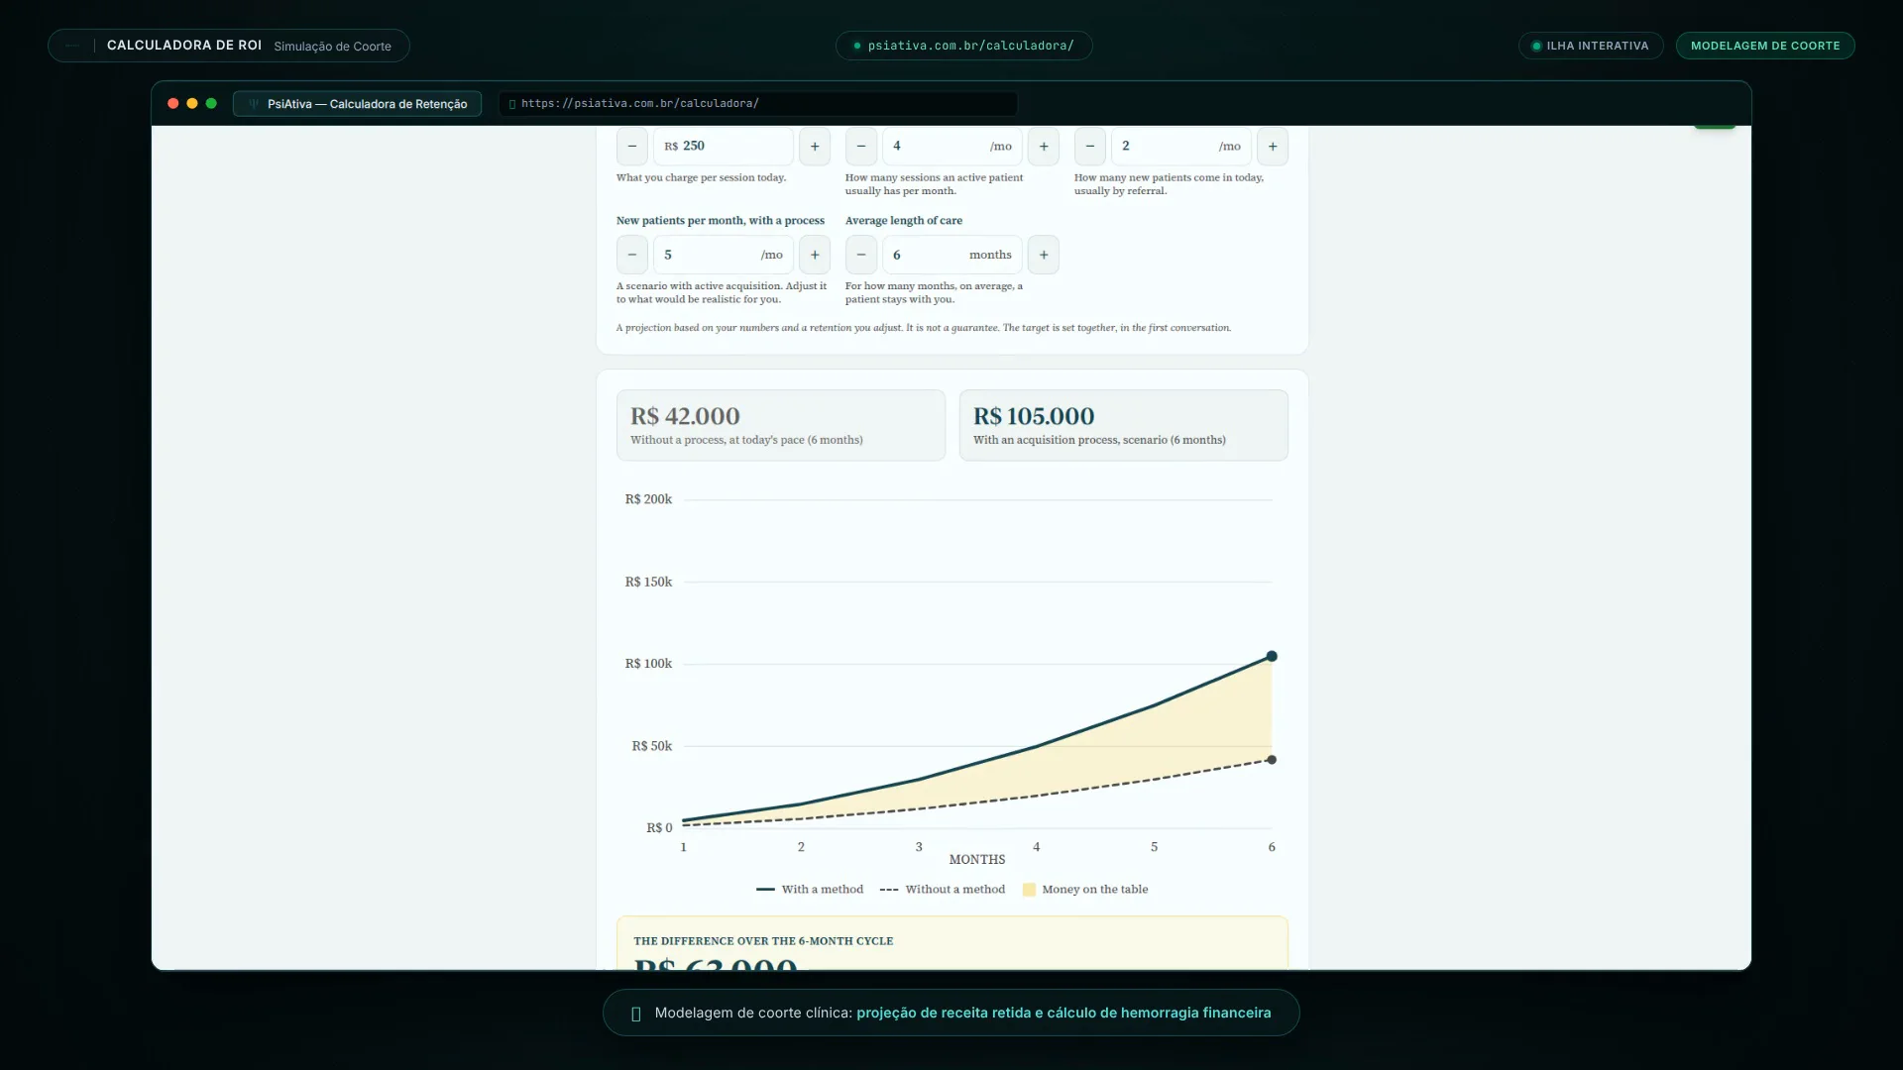Click the green maximize window dot
Screen dimensions: 1903x1070
[211, 103]
